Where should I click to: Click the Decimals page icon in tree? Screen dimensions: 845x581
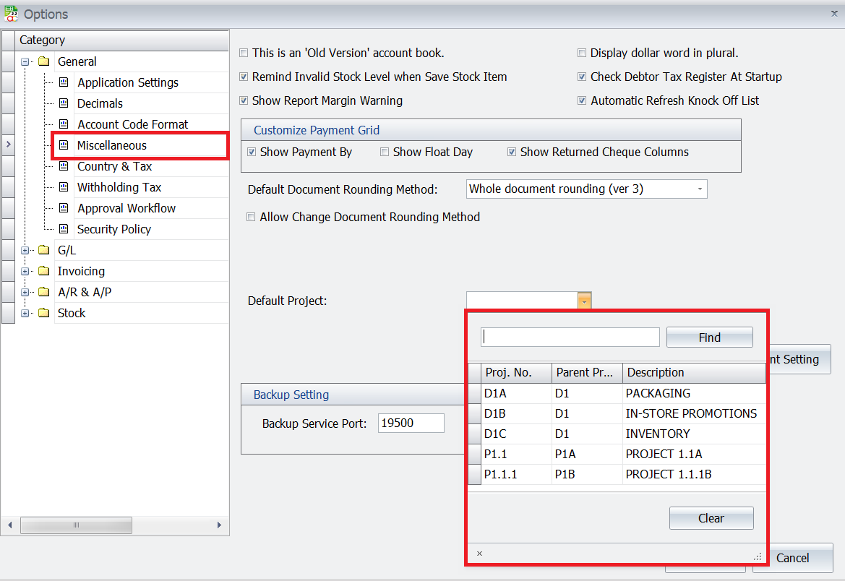[x=64, y=103]
